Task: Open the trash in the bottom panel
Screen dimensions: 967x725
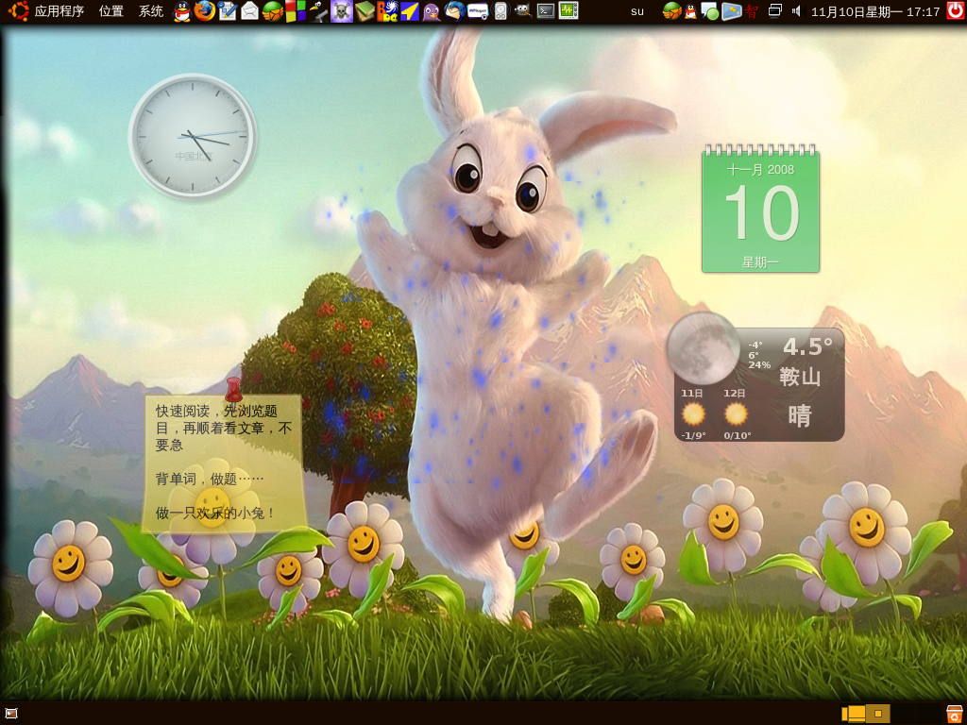Action: coord(955,714)
